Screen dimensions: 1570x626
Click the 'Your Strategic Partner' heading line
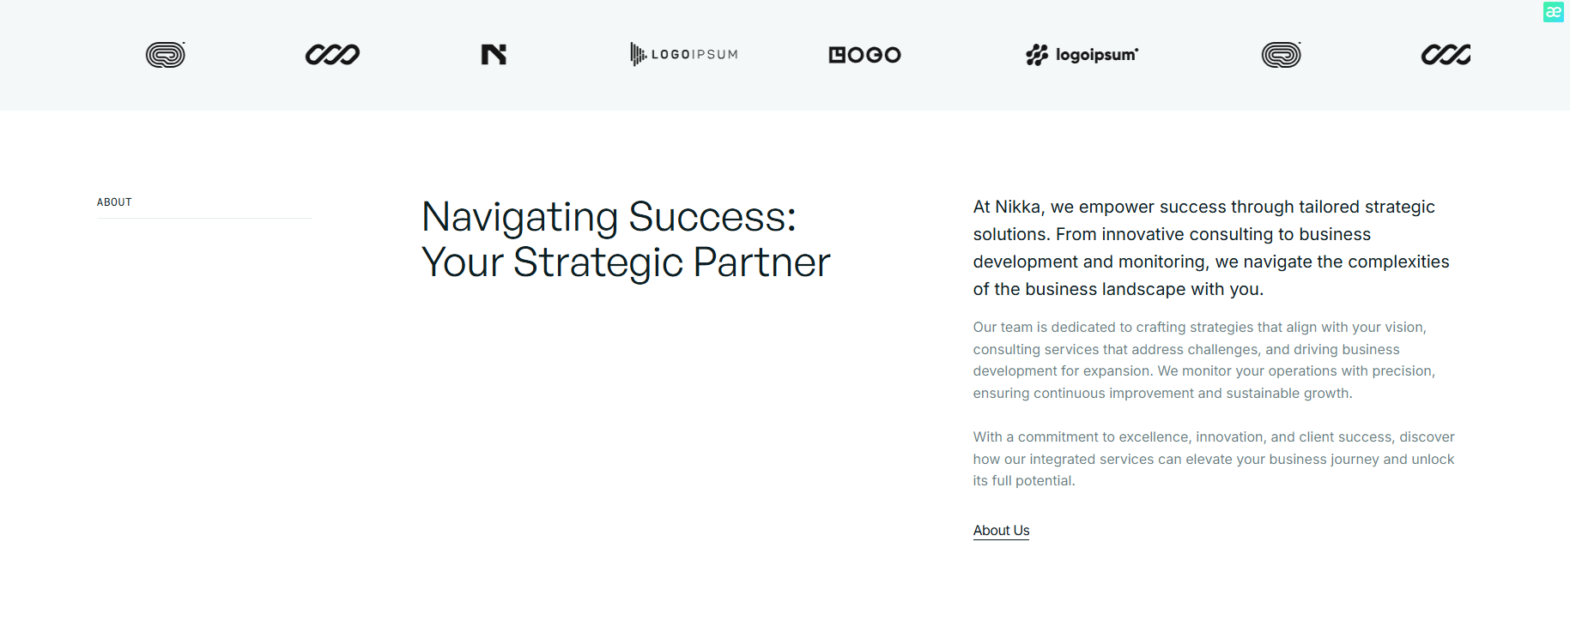point(626,262)
